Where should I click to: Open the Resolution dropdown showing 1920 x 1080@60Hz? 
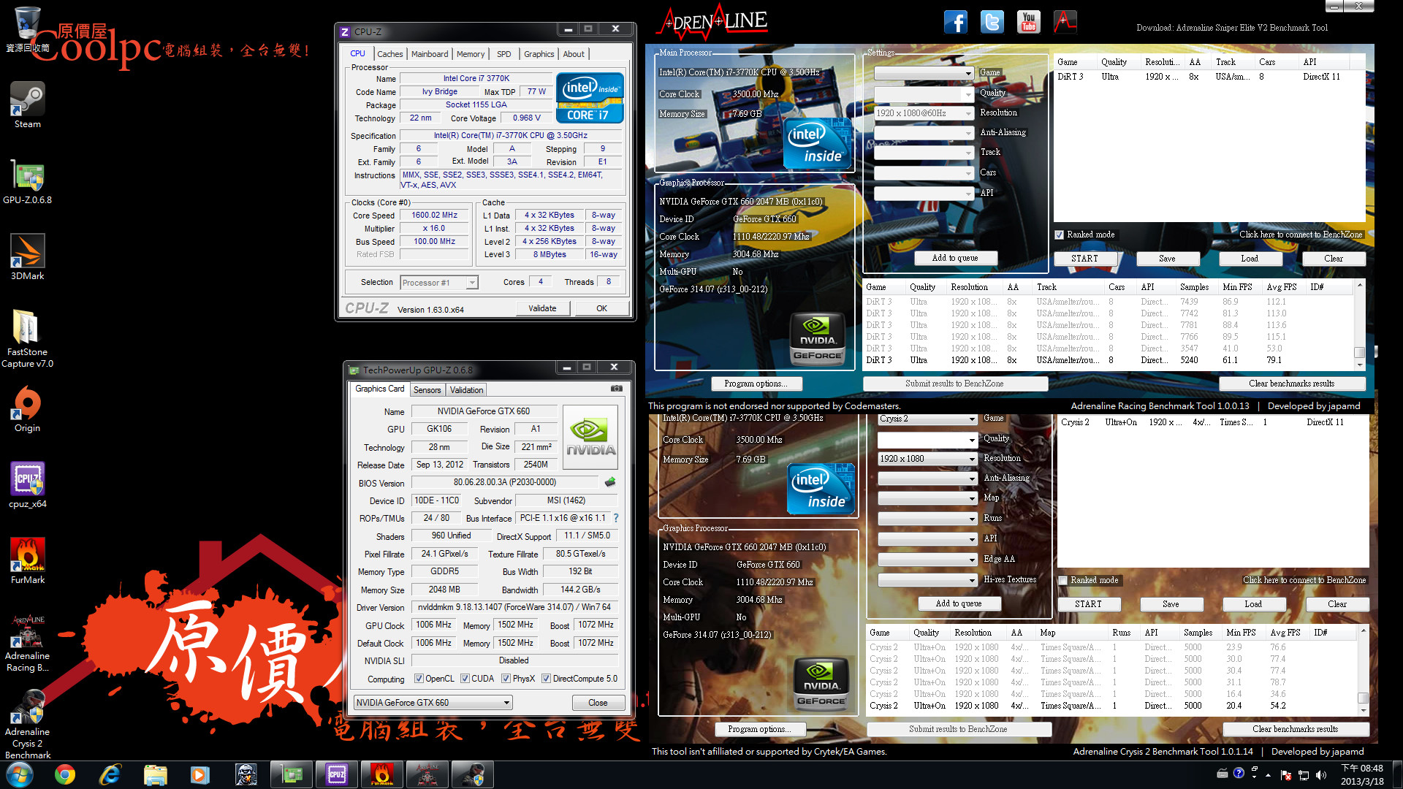point(924,113)
